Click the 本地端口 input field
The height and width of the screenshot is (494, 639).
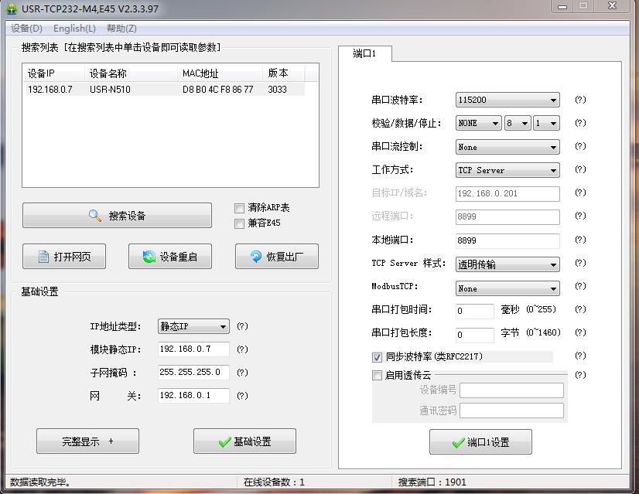(x=507, y=241)
